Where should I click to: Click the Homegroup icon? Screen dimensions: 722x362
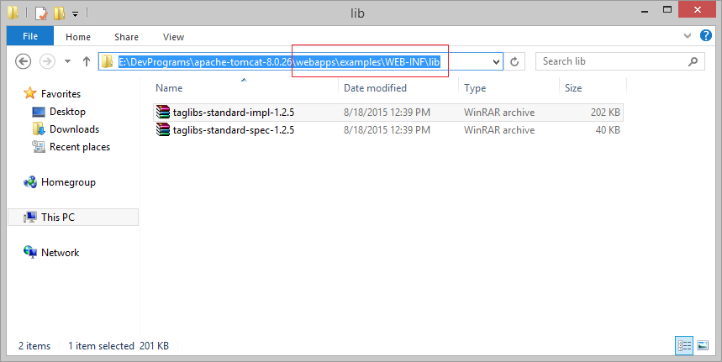(30, 182)
